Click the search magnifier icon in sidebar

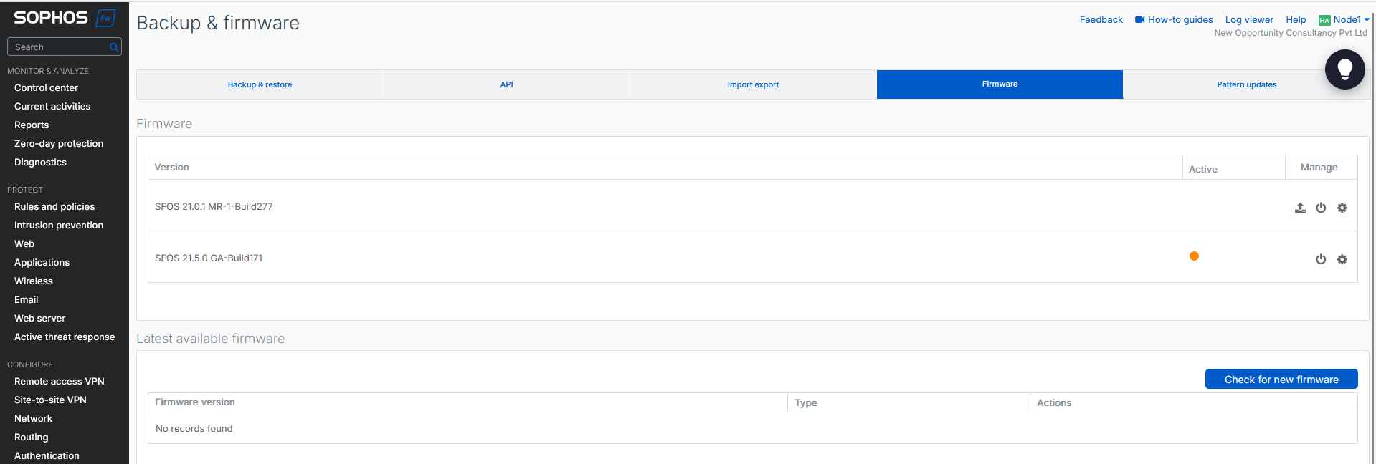pos(113,47)
